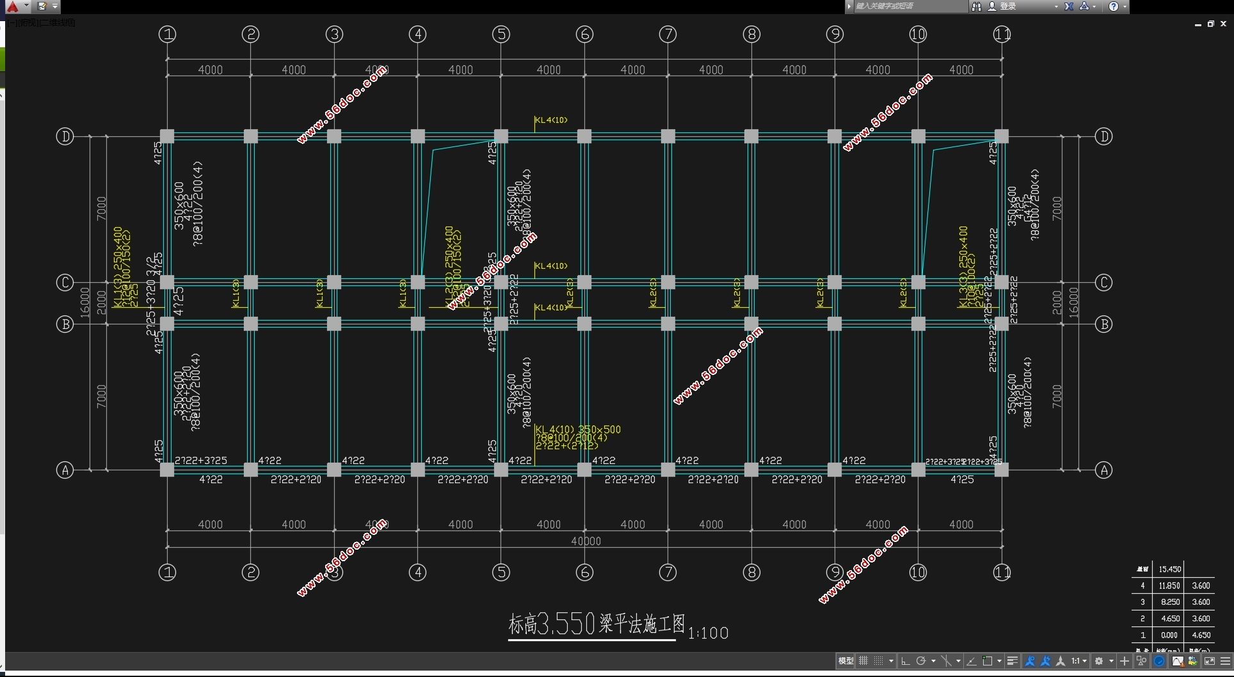Toggle grid display in status bar
Image resolution: width=1234 pixels, height=677 pixels.
(863, 661)
